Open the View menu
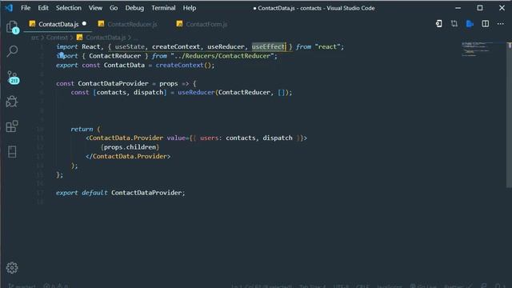The height and width of the screenshot is (288, 512). tap(95, 8)
